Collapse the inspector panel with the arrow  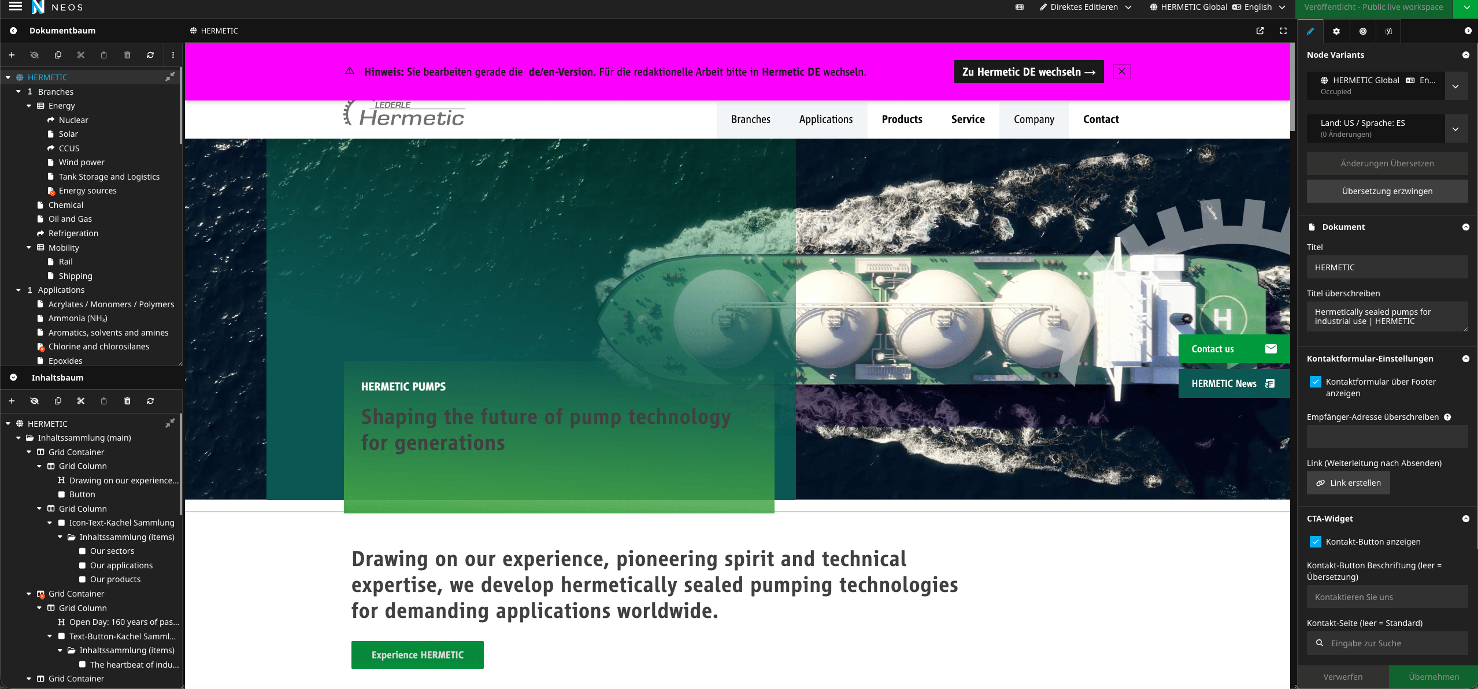tap(1468, 31)
